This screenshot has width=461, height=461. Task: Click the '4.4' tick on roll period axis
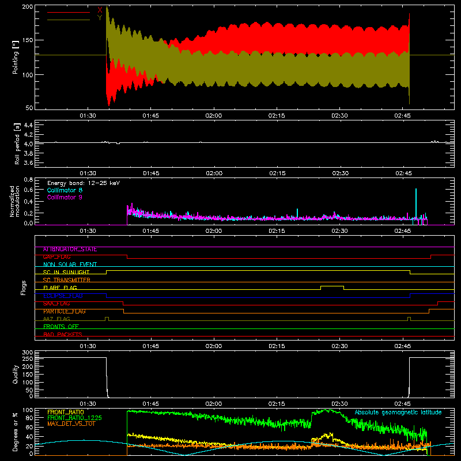pos(28,125)
